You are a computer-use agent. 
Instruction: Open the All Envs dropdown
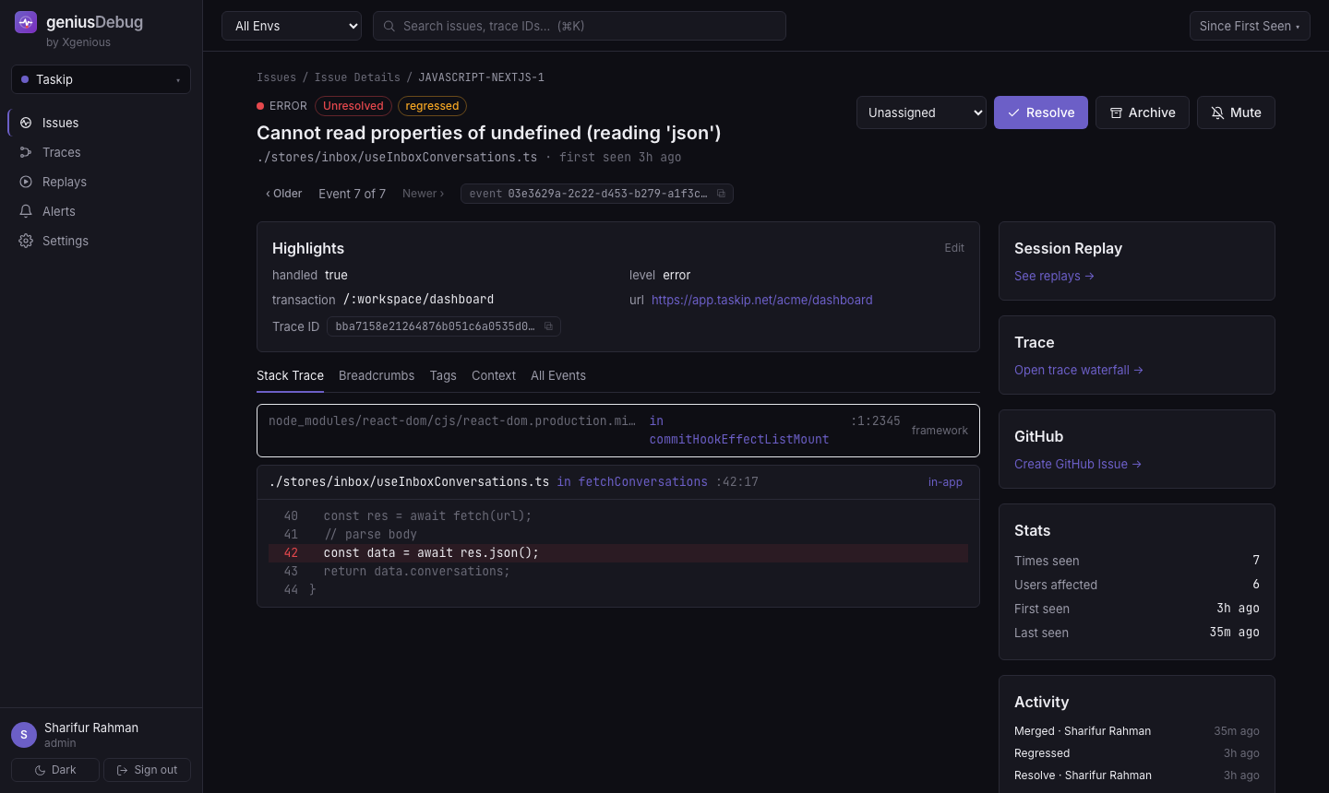[x=292, y=26]
